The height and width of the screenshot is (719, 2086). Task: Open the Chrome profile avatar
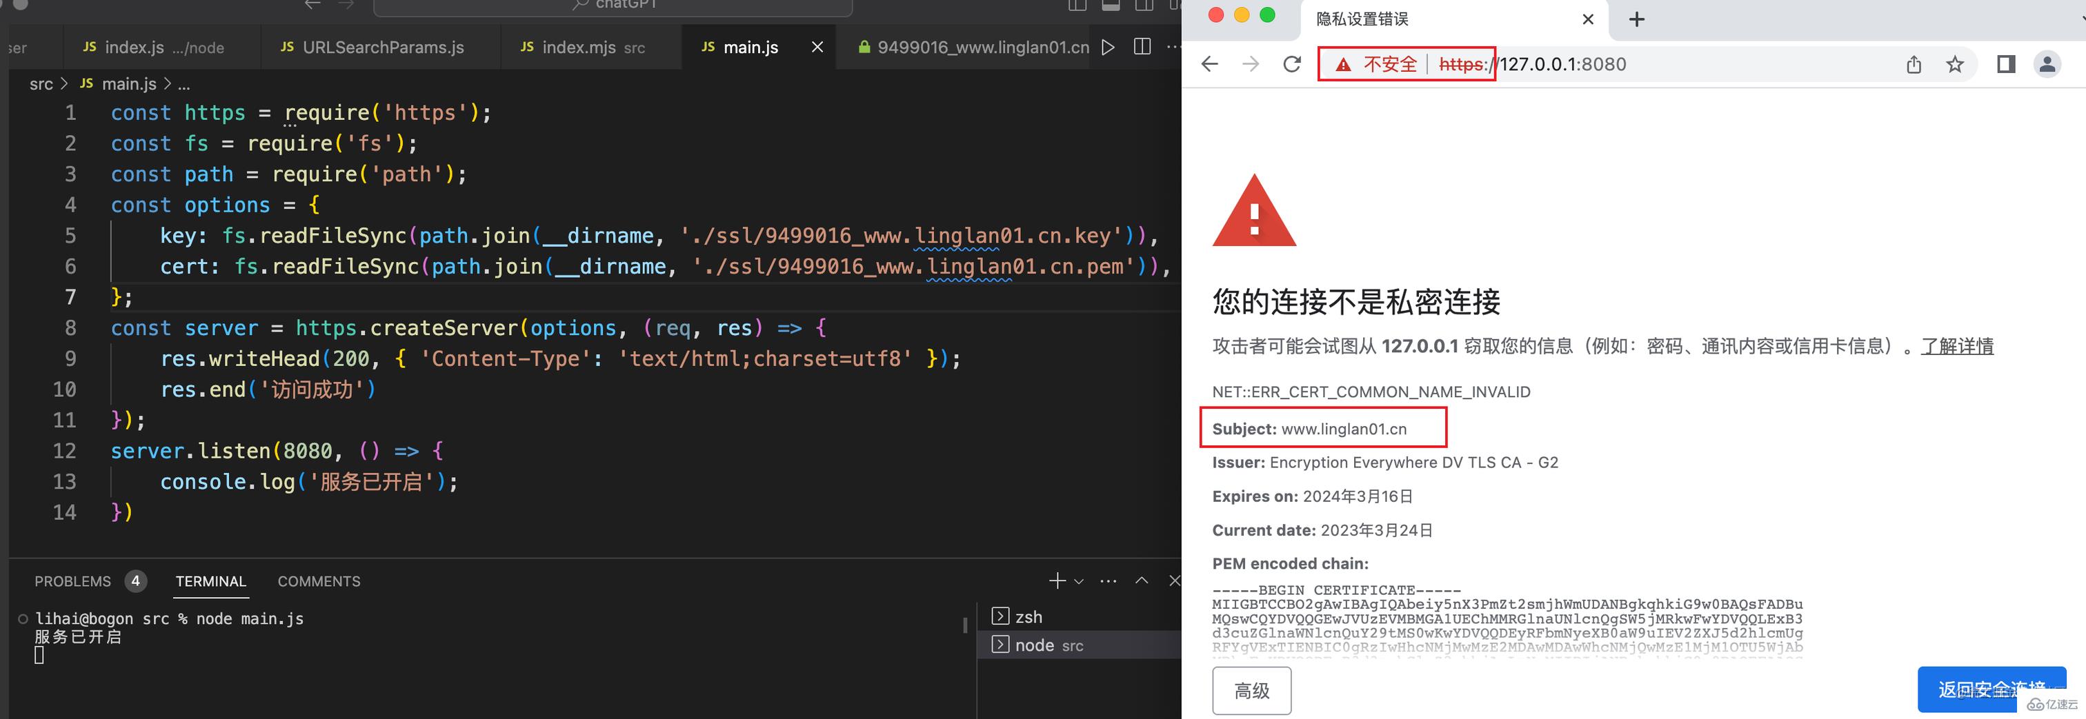(x=2047, y=64)
